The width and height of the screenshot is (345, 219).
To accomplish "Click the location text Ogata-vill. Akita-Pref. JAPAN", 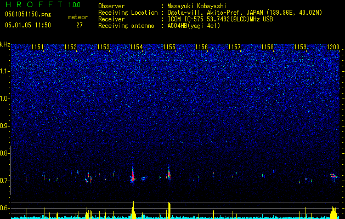I will point(215,13).
